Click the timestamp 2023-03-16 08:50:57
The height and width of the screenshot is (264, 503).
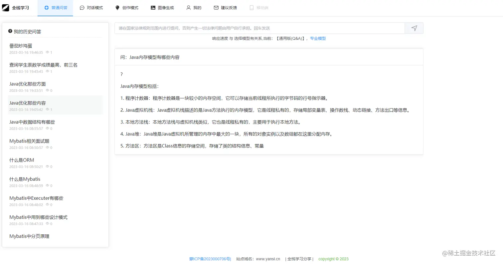pyautogui.click(x=26, y=147)
